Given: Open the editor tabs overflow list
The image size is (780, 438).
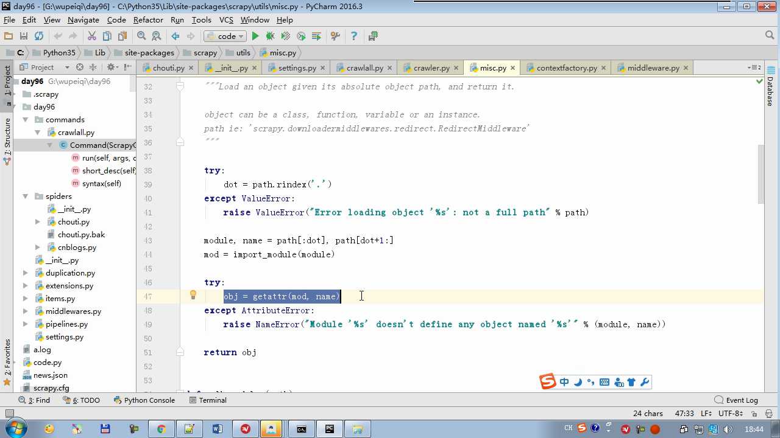Looking at the screenshot, I should pyautogui.click(x=754, y=68).
